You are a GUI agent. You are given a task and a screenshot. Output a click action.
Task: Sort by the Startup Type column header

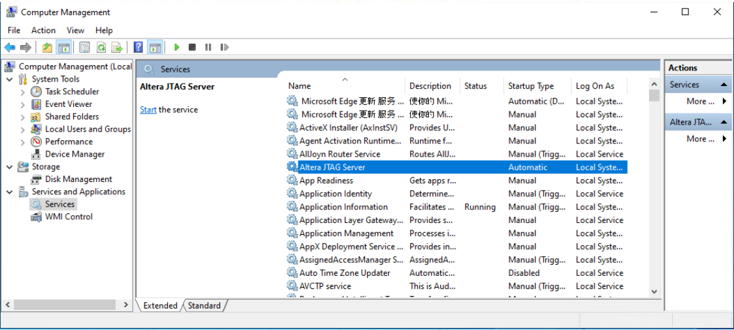click(538, 86)
